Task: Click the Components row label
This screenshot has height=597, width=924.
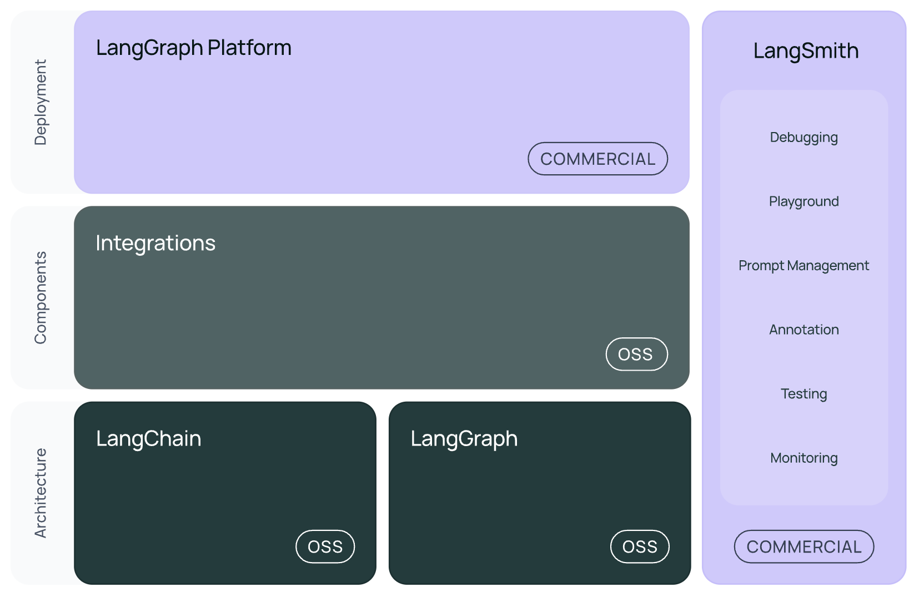Action: pos(41,297)
